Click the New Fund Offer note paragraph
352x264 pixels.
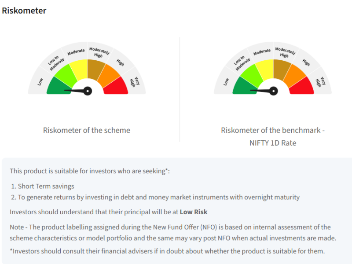coord(172,232)
